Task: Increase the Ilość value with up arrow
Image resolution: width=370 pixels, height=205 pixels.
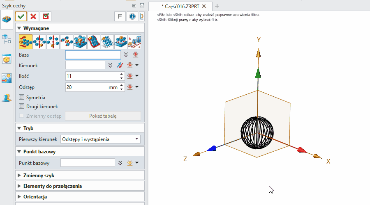Action: point(121,74)
